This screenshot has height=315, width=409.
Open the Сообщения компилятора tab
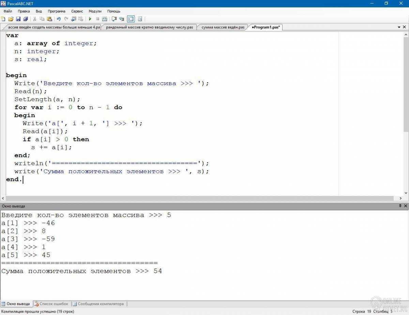(x=98, y=304)
